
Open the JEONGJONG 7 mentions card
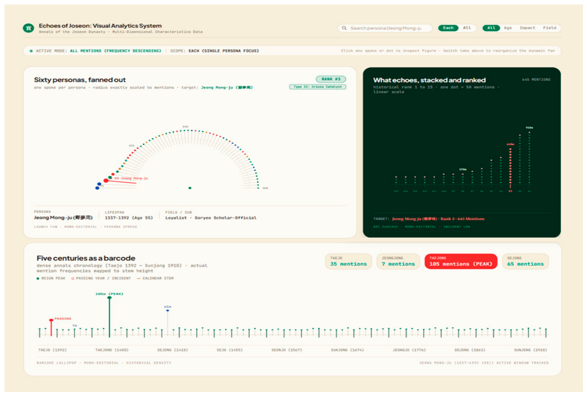[398, 262]
